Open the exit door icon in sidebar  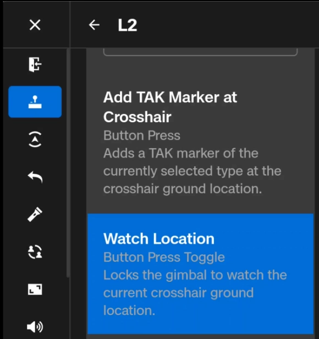[x=35, y=64]
